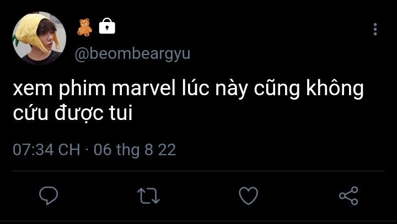Open the three-dot more options menu
Viewport: 397px width, 224px height.
tap(375, 29)
